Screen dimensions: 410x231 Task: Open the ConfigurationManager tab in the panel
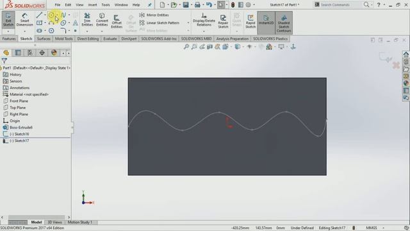pos(30,53)
